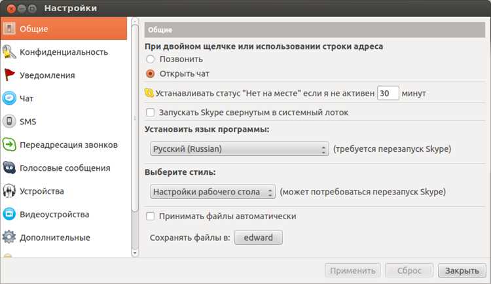
Task: Go to the Чат settings
Action: point(64,98)
